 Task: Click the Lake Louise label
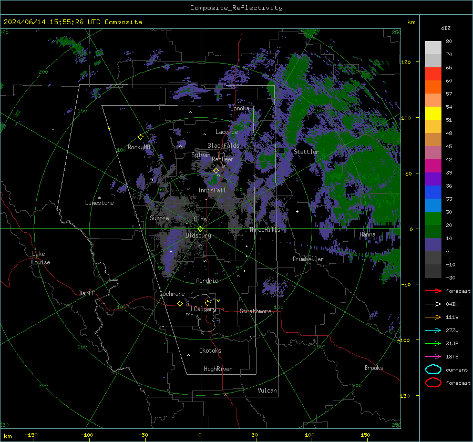[40, 258]
